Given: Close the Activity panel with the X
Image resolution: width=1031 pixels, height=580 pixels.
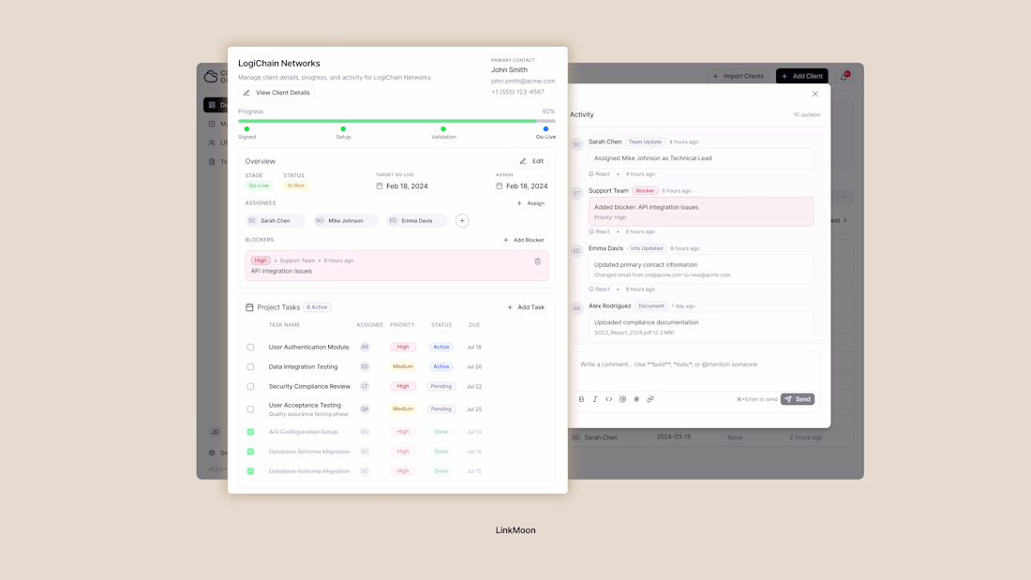Looking at the screenshot, I should point(814,94).
